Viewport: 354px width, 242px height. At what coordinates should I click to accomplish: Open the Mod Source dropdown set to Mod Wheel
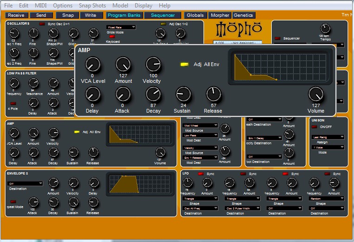pyautogui.click(x=200, y=125)
